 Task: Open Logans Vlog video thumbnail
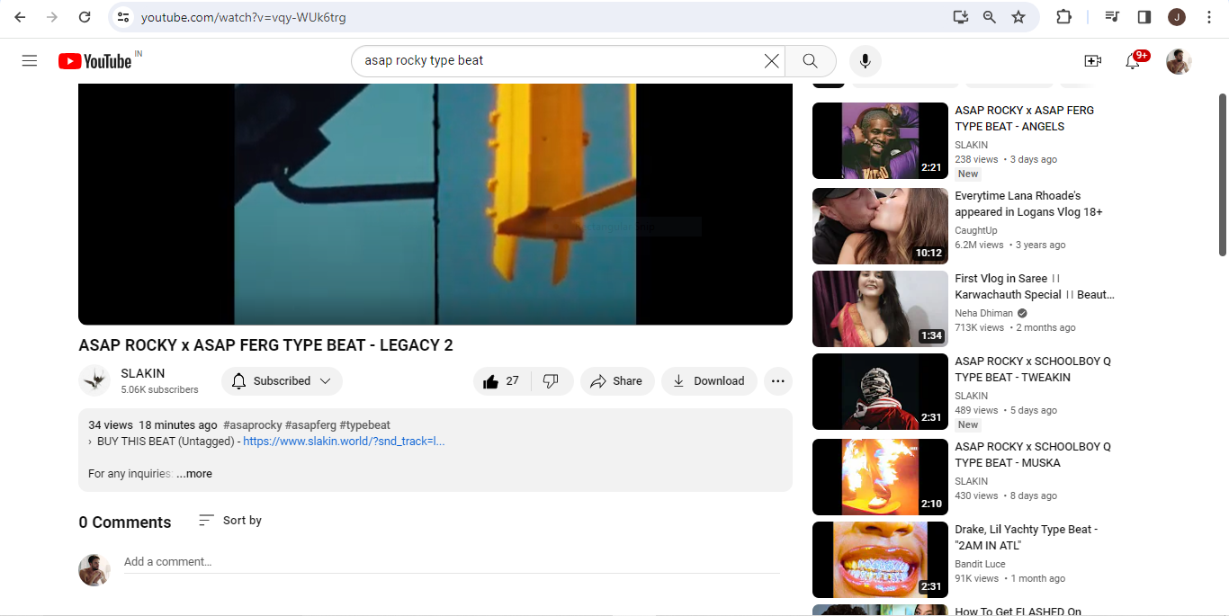click(880, 226)
